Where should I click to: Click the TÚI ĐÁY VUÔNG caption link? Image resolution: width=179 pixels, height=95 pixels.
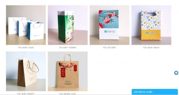[x=68, y=47]
